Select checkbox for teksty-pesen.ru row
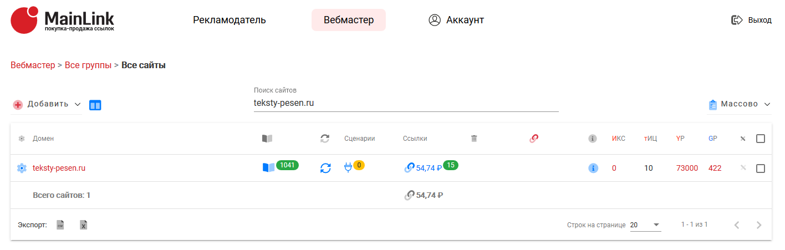785x250 pixels. click(x=761, y=168)
